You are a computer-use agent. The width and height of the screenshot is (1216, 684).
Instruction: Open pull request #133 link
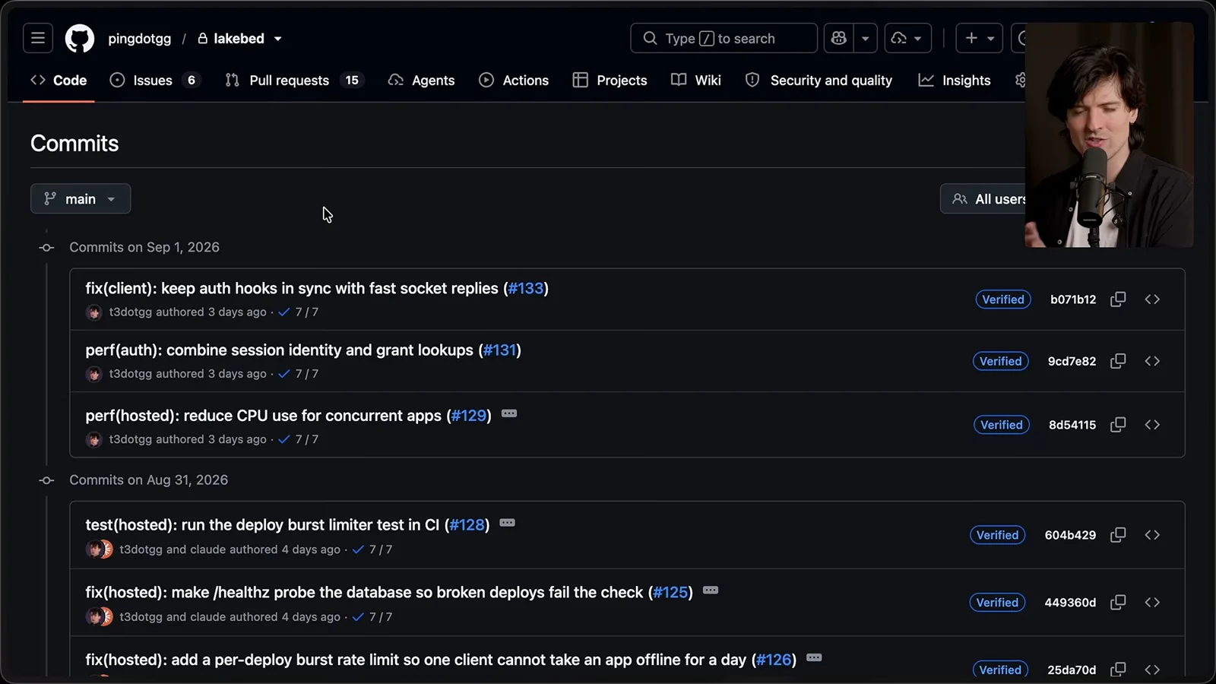click(x=526, y=289)
